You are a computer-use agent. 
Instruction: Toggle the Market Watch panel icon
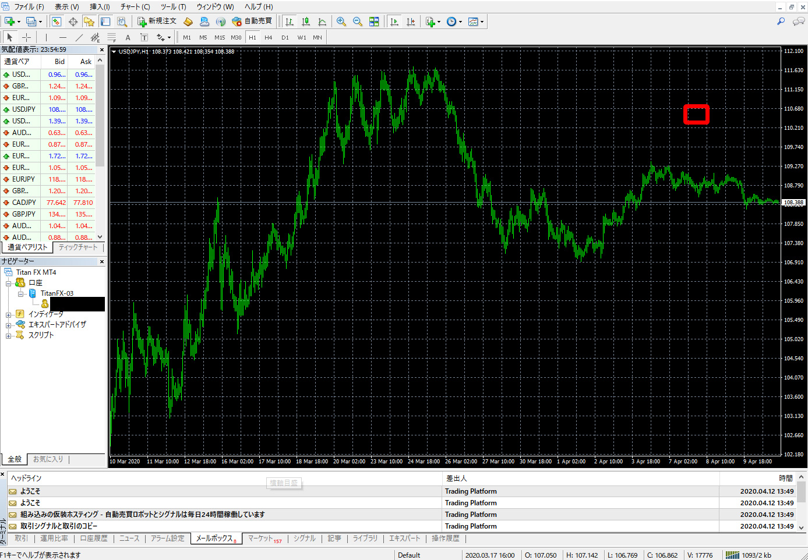click(57, 22)
